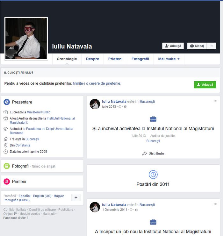Image resolution: width=223 pixels, height=236 pixels.
Task: Click the clock icon beside Data înscrierii
Action: 5,151
